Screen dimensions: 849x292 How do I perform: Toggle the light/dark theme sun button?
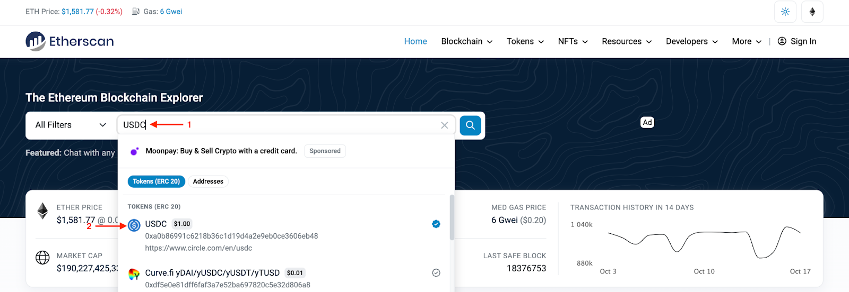click(x=785, y=12)
